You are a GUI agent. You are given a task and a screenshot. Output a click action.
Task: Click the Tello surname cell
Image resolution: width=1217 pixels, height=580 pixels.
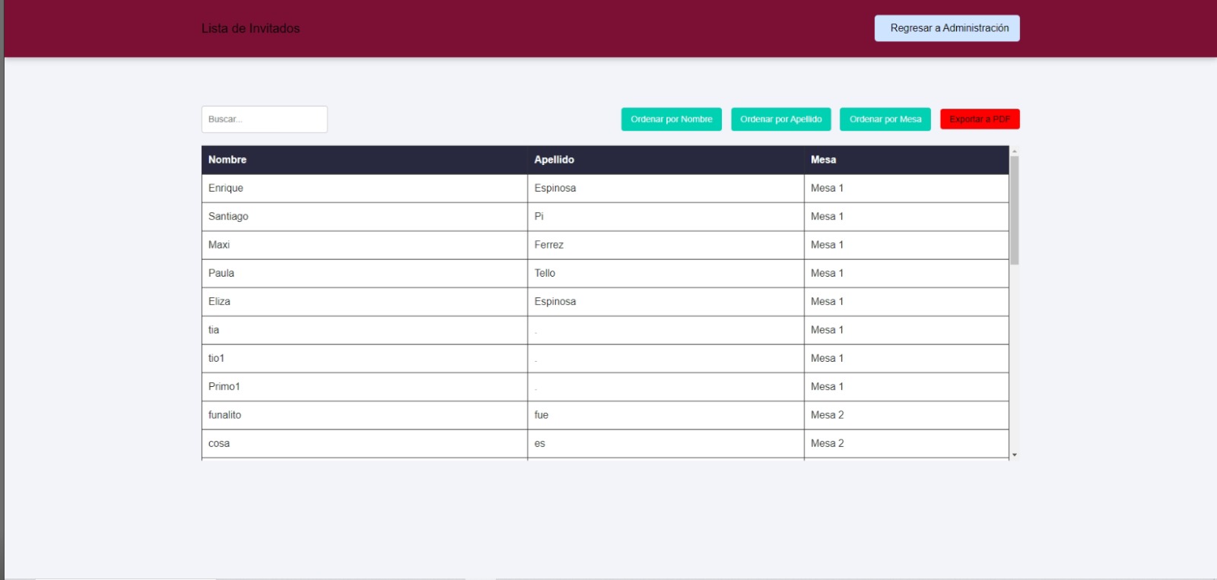coord(545,273)
